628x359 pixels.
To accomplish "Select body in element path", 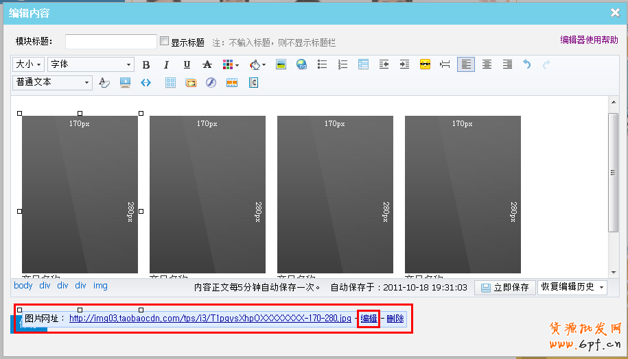I will [23, 286].
